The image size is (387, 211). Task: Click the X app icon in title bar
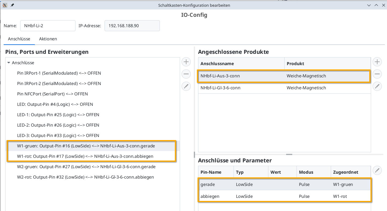coord(5,5)
